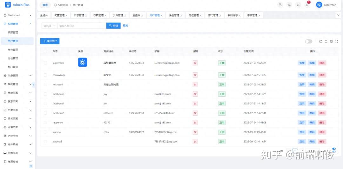Image resolution: width=343 pixels, height=169 pixels.
Task: Maximize the table using its fullscreen icon
Action: pos(337,41)
